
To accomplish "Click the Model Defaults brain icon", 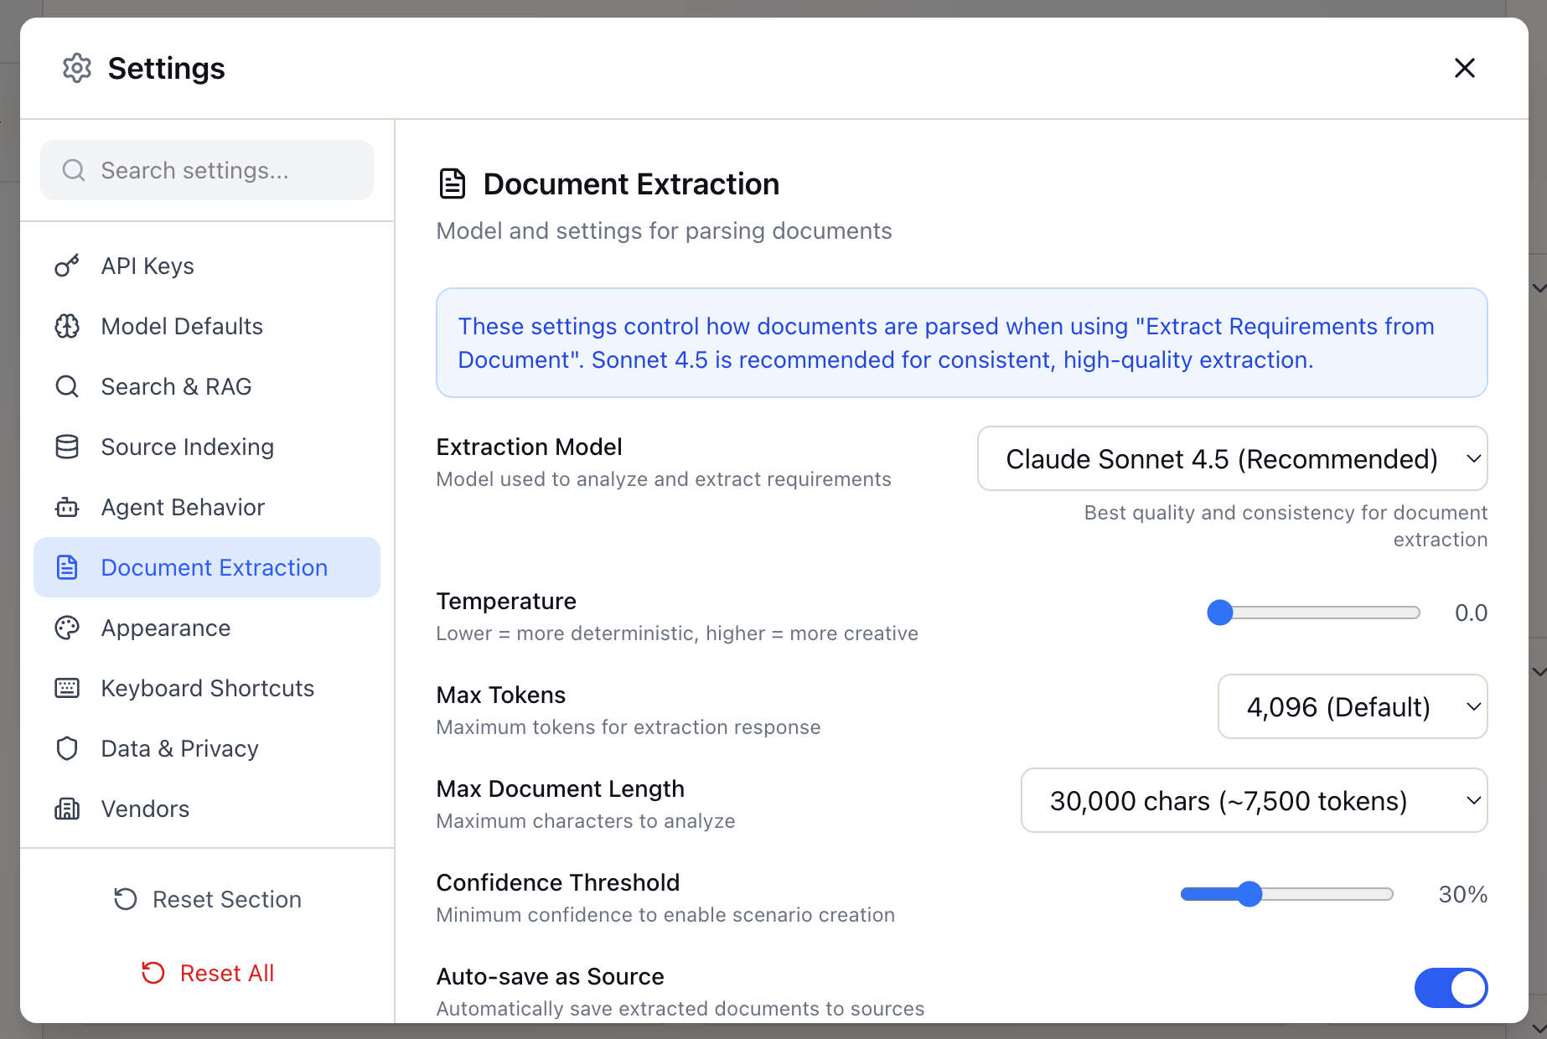I will [67, 326].
